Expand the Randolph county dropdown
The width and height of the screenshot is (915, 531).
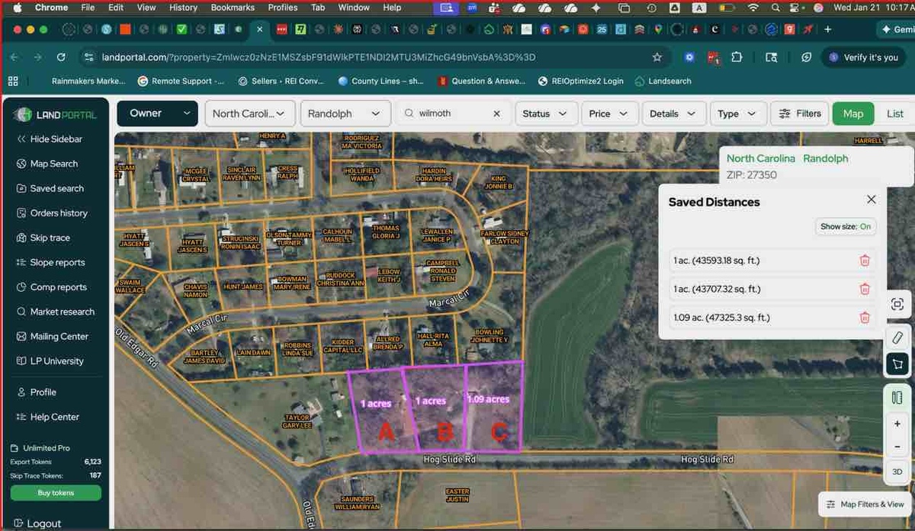point(343,114)
